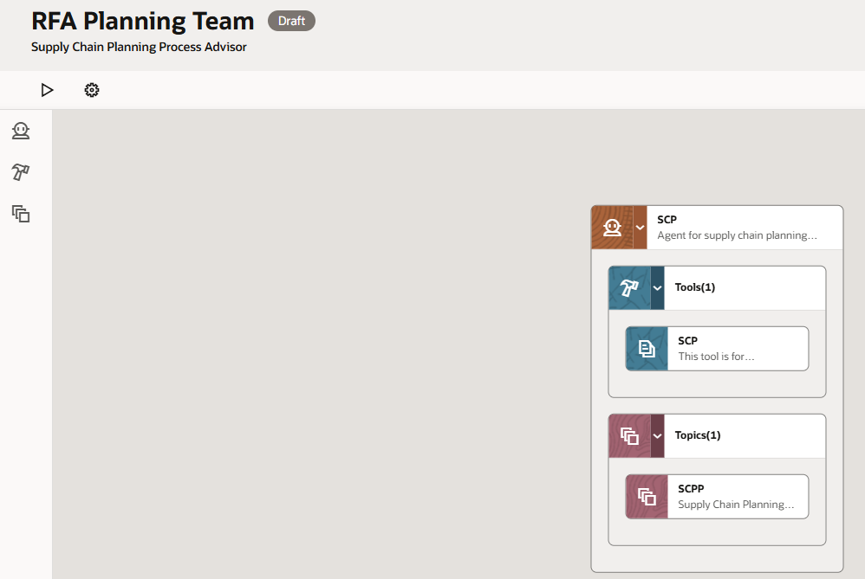Collapse the Tools(1) section chevron

[658, 287]
